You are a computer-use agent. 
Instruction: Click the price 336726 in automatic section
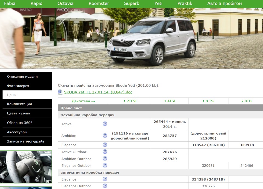pos(208,186)
